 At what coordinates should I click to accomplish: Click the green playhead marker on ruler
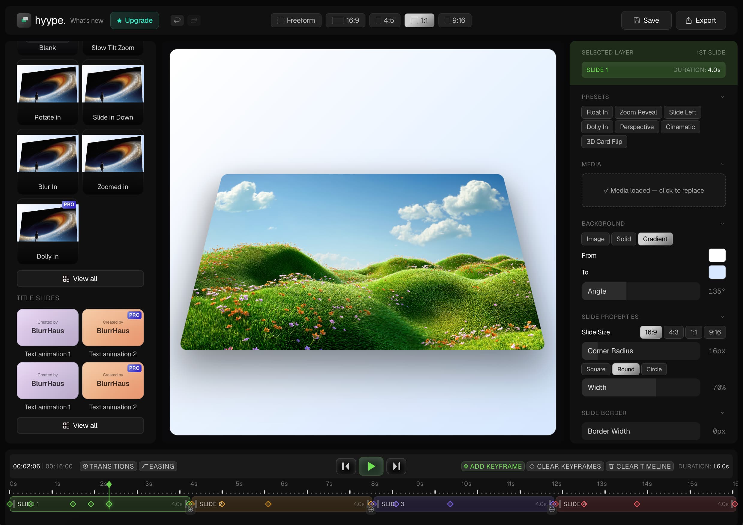pos(109,484)
